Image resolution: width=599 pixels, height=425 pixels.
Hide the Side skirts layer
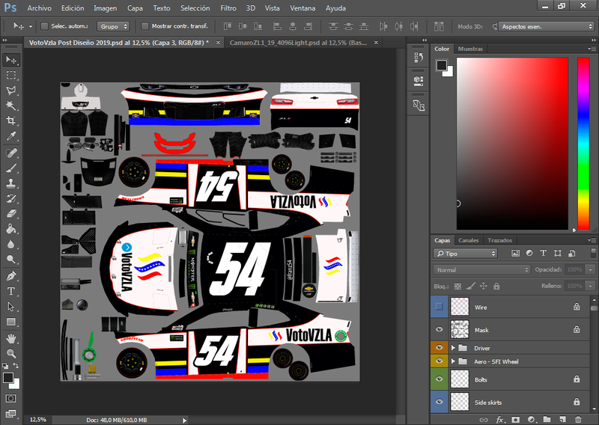click(440, 402)
